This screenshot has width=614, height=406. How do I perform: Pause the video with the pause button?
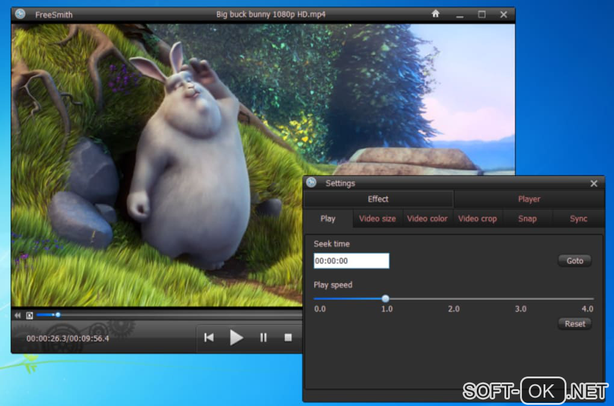(264, 337)
